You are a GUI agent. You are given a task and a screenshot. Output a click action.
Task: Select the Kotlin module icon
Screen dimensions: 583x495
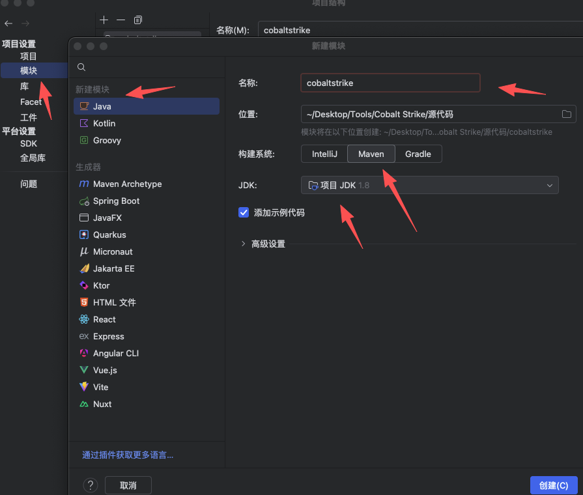click(x=83, y=123)
